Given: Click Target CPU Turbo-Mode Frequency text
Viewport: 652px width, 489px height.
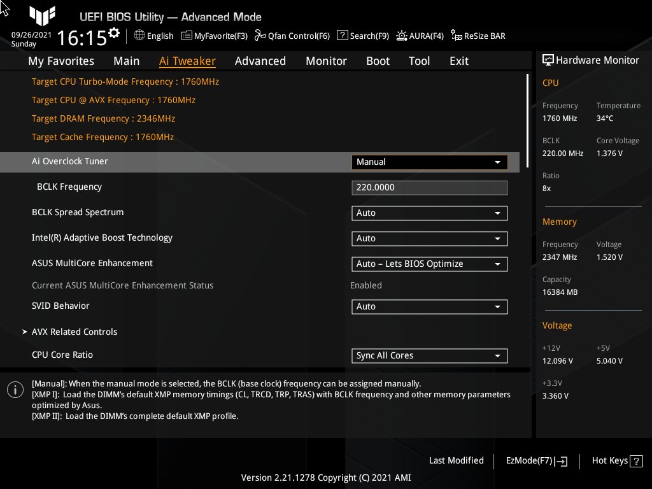Looking at the screenshot, I should (x=125, y=81).
